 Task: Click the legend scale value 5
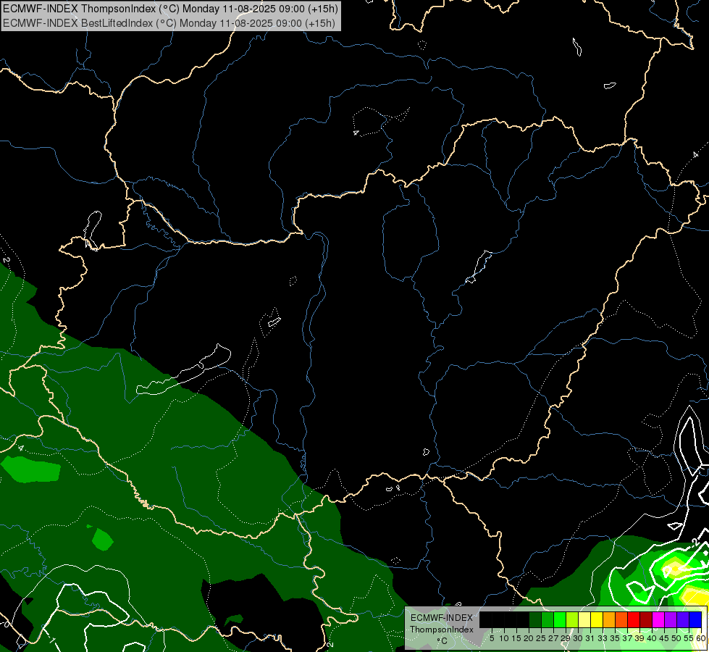click(x=492, y=638)
